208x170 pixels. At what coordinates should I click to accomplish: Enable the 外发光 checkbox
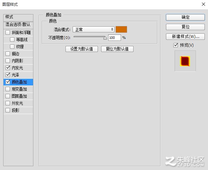tap(8, 103)
